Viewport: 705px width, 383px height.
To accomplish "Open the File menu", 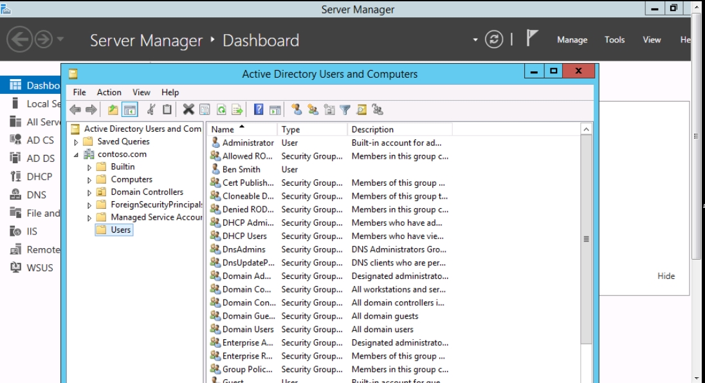I will pos(79,92).
